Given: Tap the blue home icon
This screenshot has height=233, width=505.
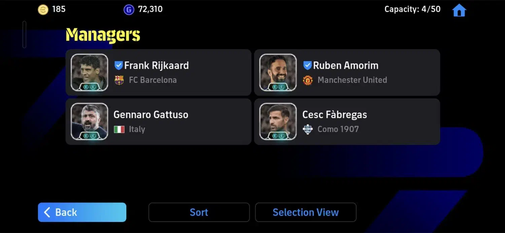Looking at the screenshot, I should coord(459,10).
